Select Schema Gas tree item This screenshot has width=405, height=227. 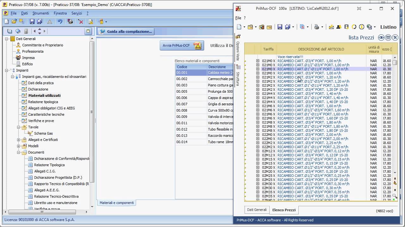tap(43, 133)
